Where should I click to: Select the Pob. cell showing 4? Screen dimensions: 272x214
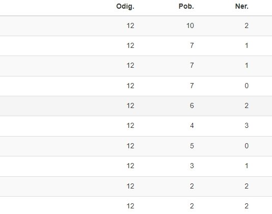(192, 125)
